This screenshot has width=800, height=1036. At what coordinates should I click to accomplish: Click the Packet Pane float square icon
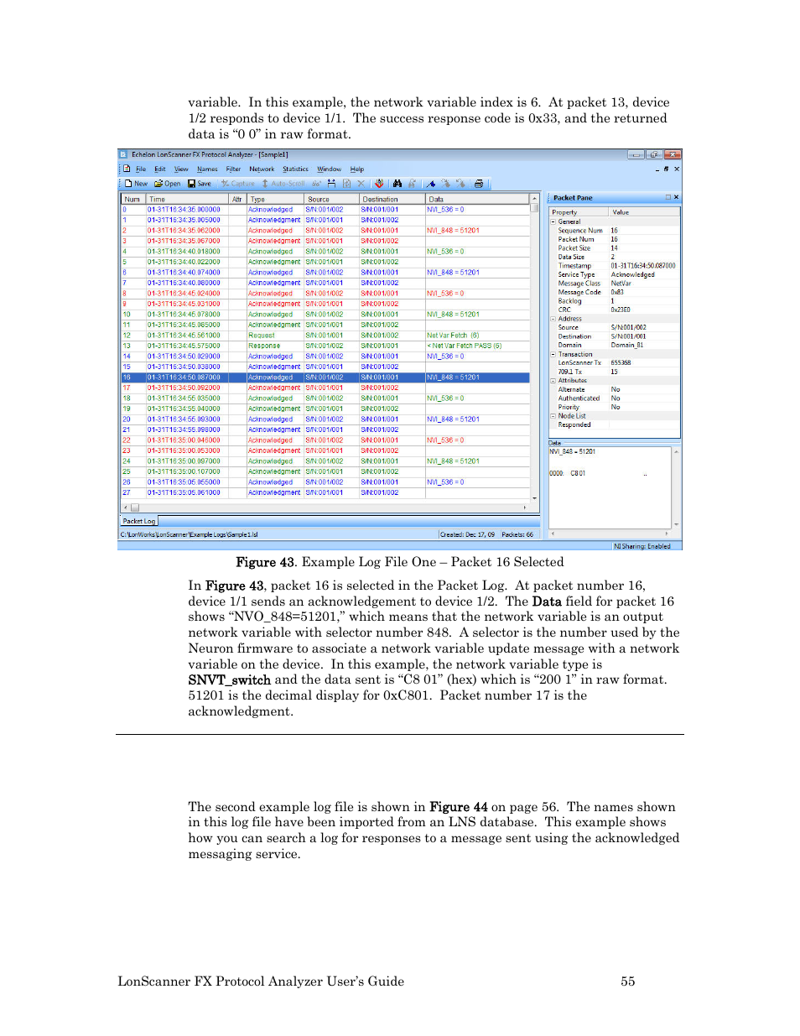(668, 197)
